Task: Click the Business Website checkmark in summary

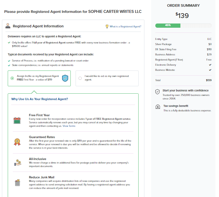Action: pyautogui.click(x=210, y=70)
